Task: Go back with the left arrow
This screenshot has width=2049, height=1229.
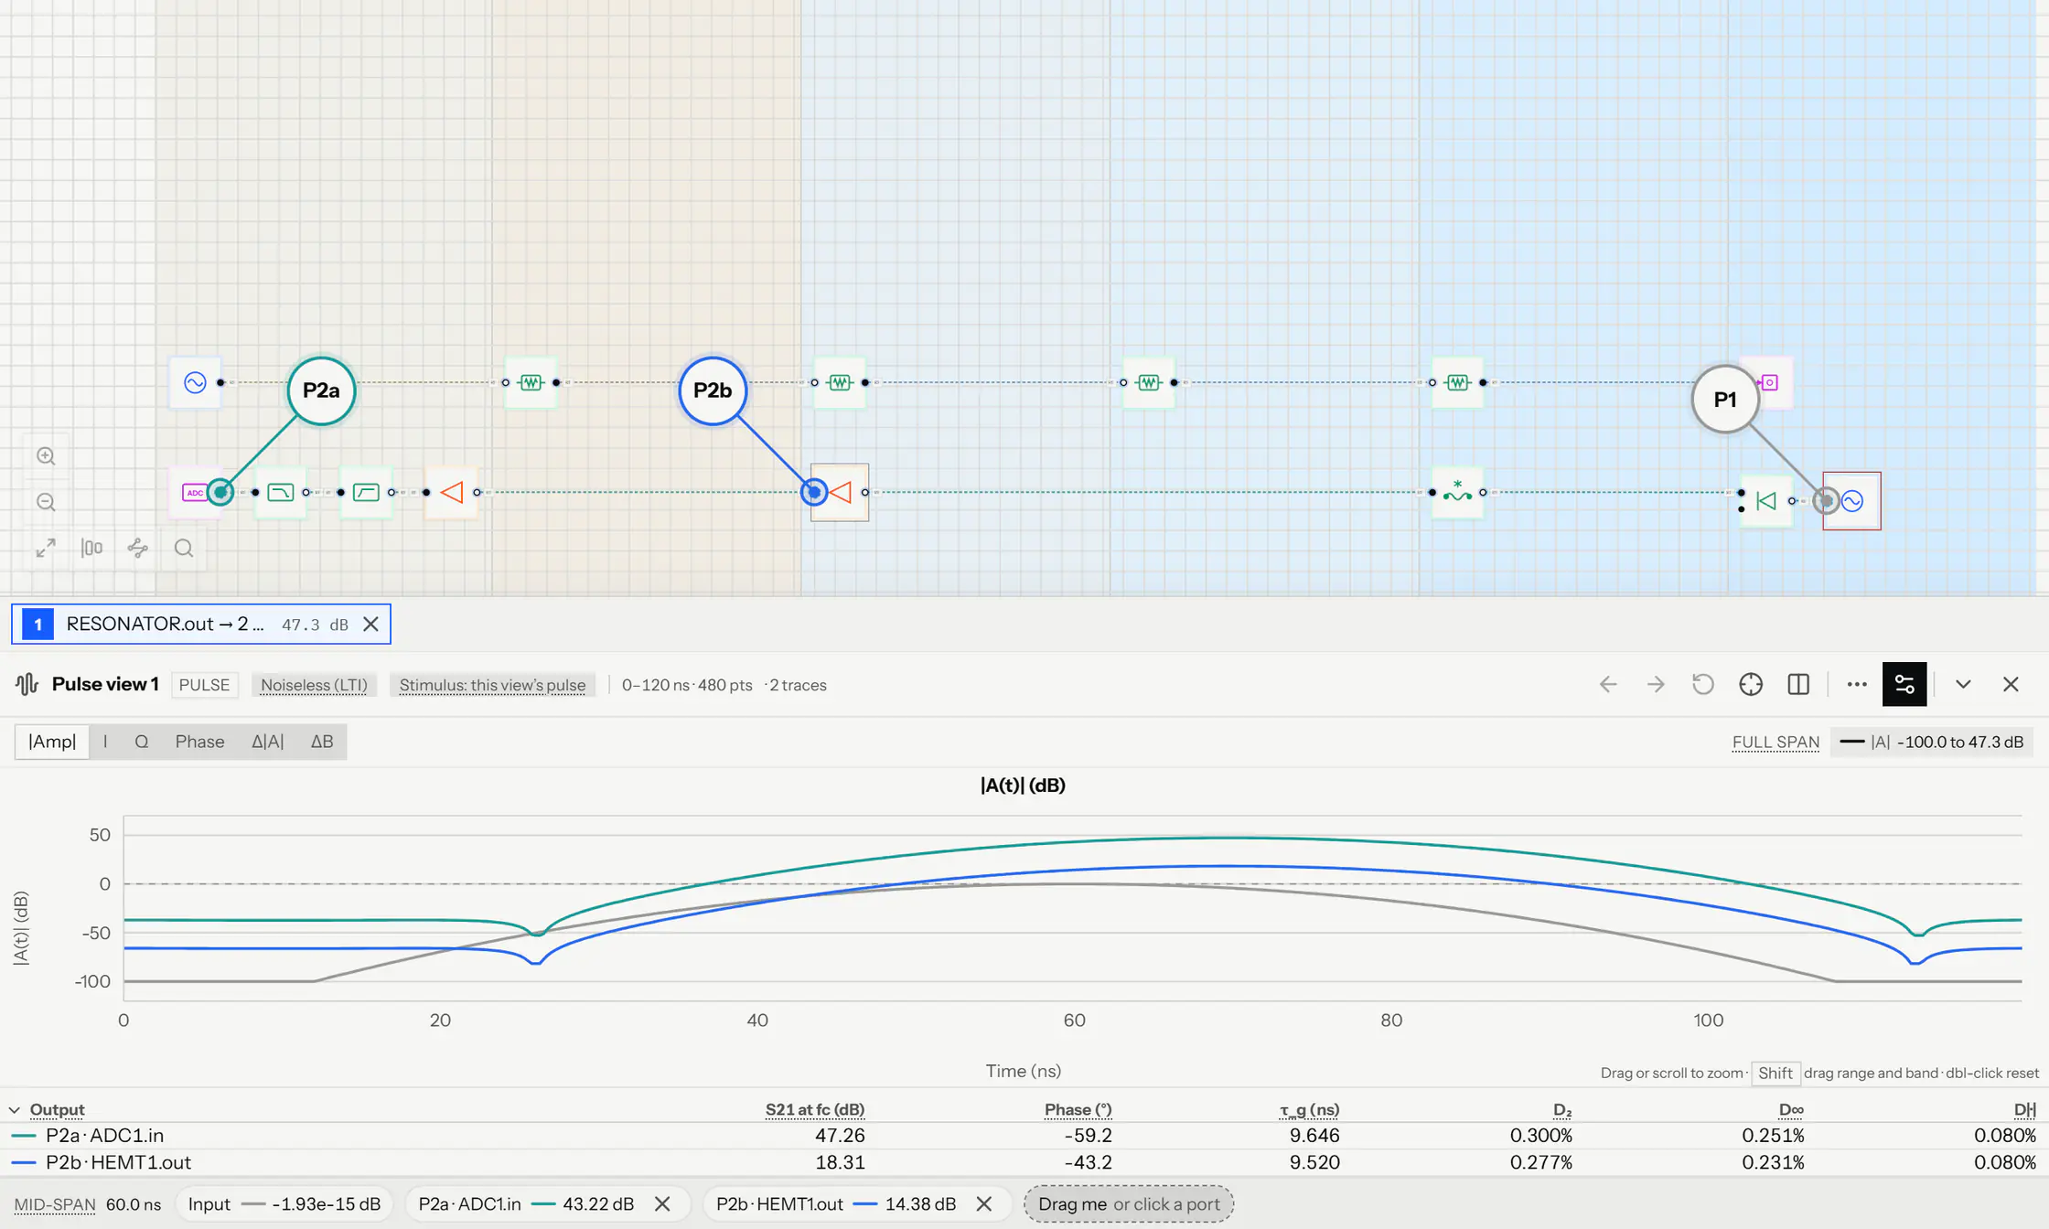Action: (1608, 684)
